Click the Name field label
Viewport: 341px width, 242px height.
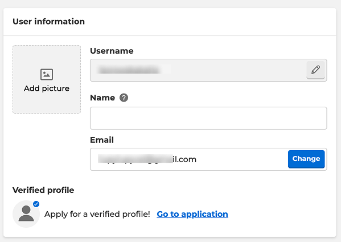click(x=102, y=98)
